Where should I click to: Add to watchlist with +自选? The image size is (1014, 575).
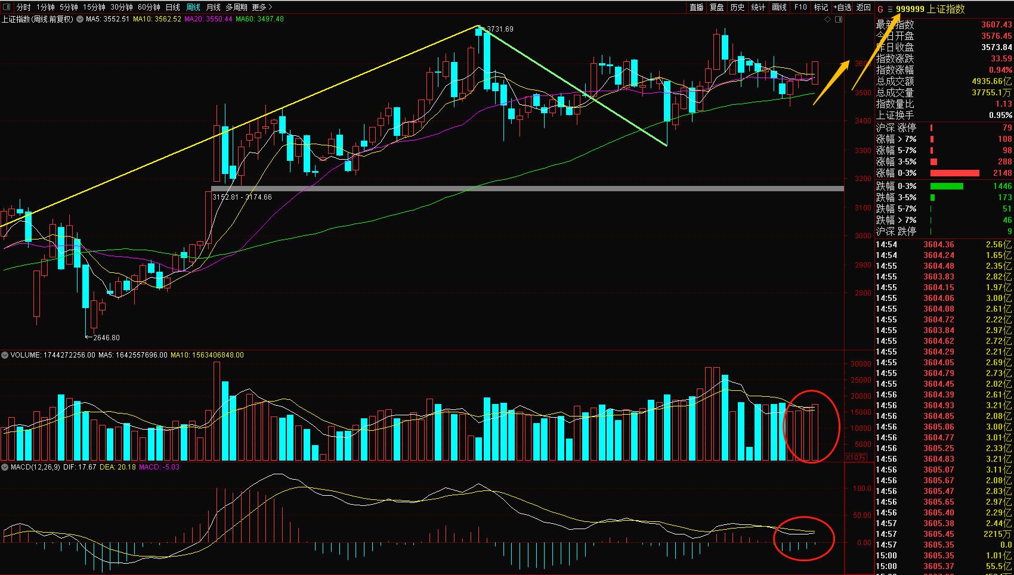pyautogui.click(x=843, y=7)
